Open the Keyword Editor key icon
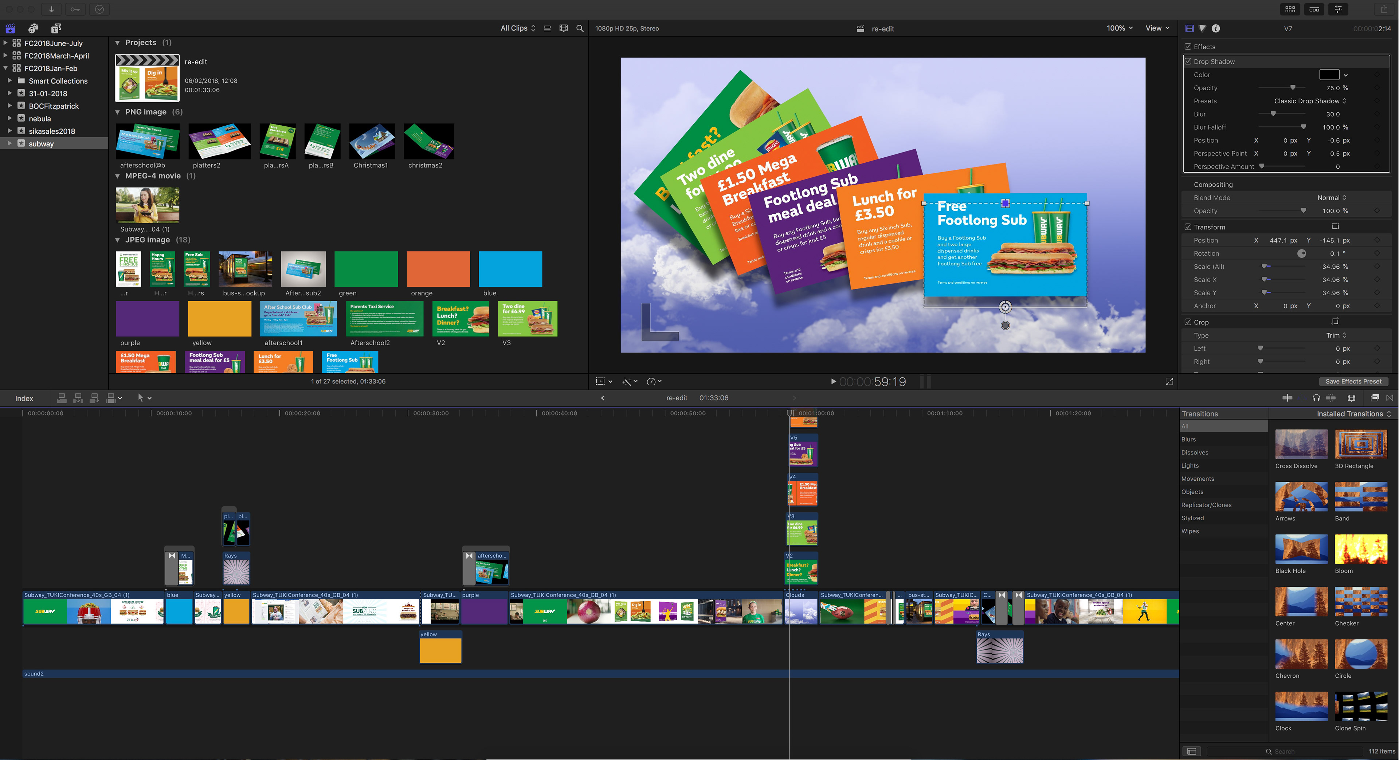Screen dimensions: 1399x760 click(75, 9)
